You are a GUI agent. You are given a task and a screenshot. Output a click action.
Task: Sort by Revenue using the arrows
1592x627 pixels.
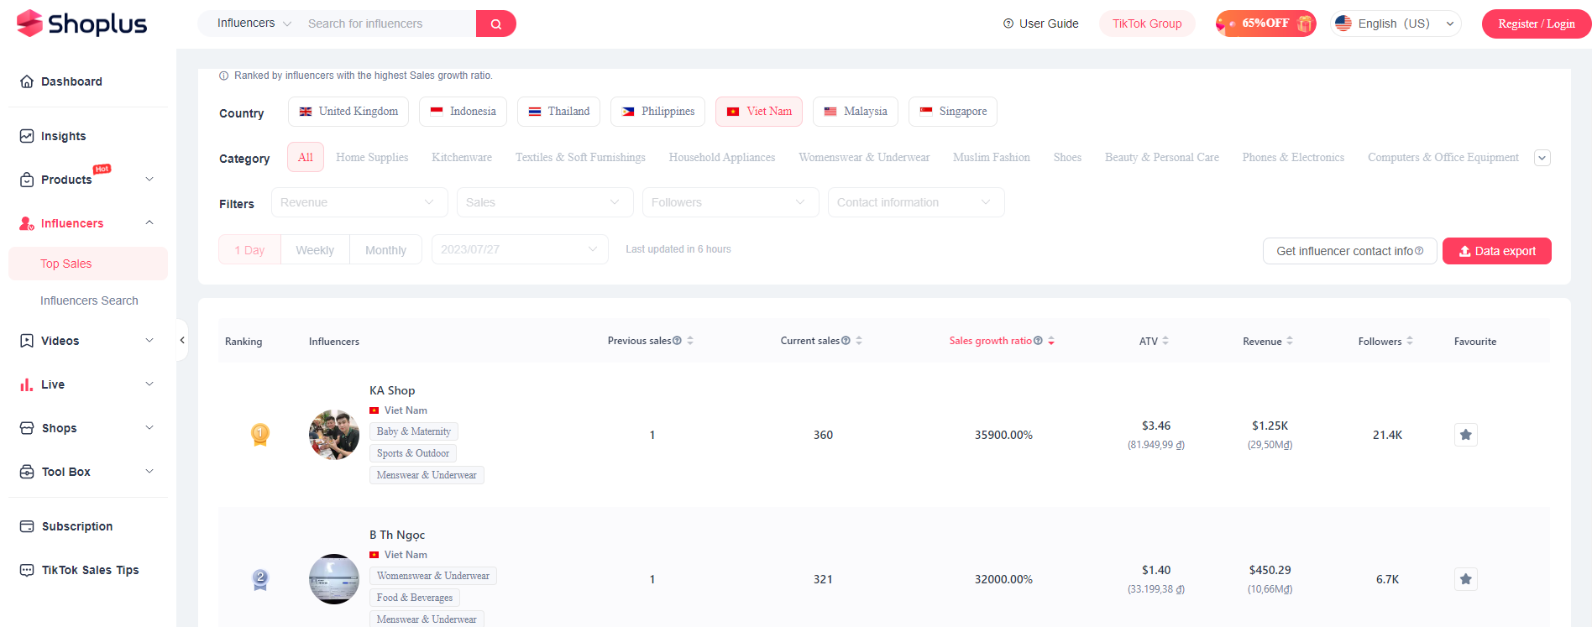(1290, 341)
